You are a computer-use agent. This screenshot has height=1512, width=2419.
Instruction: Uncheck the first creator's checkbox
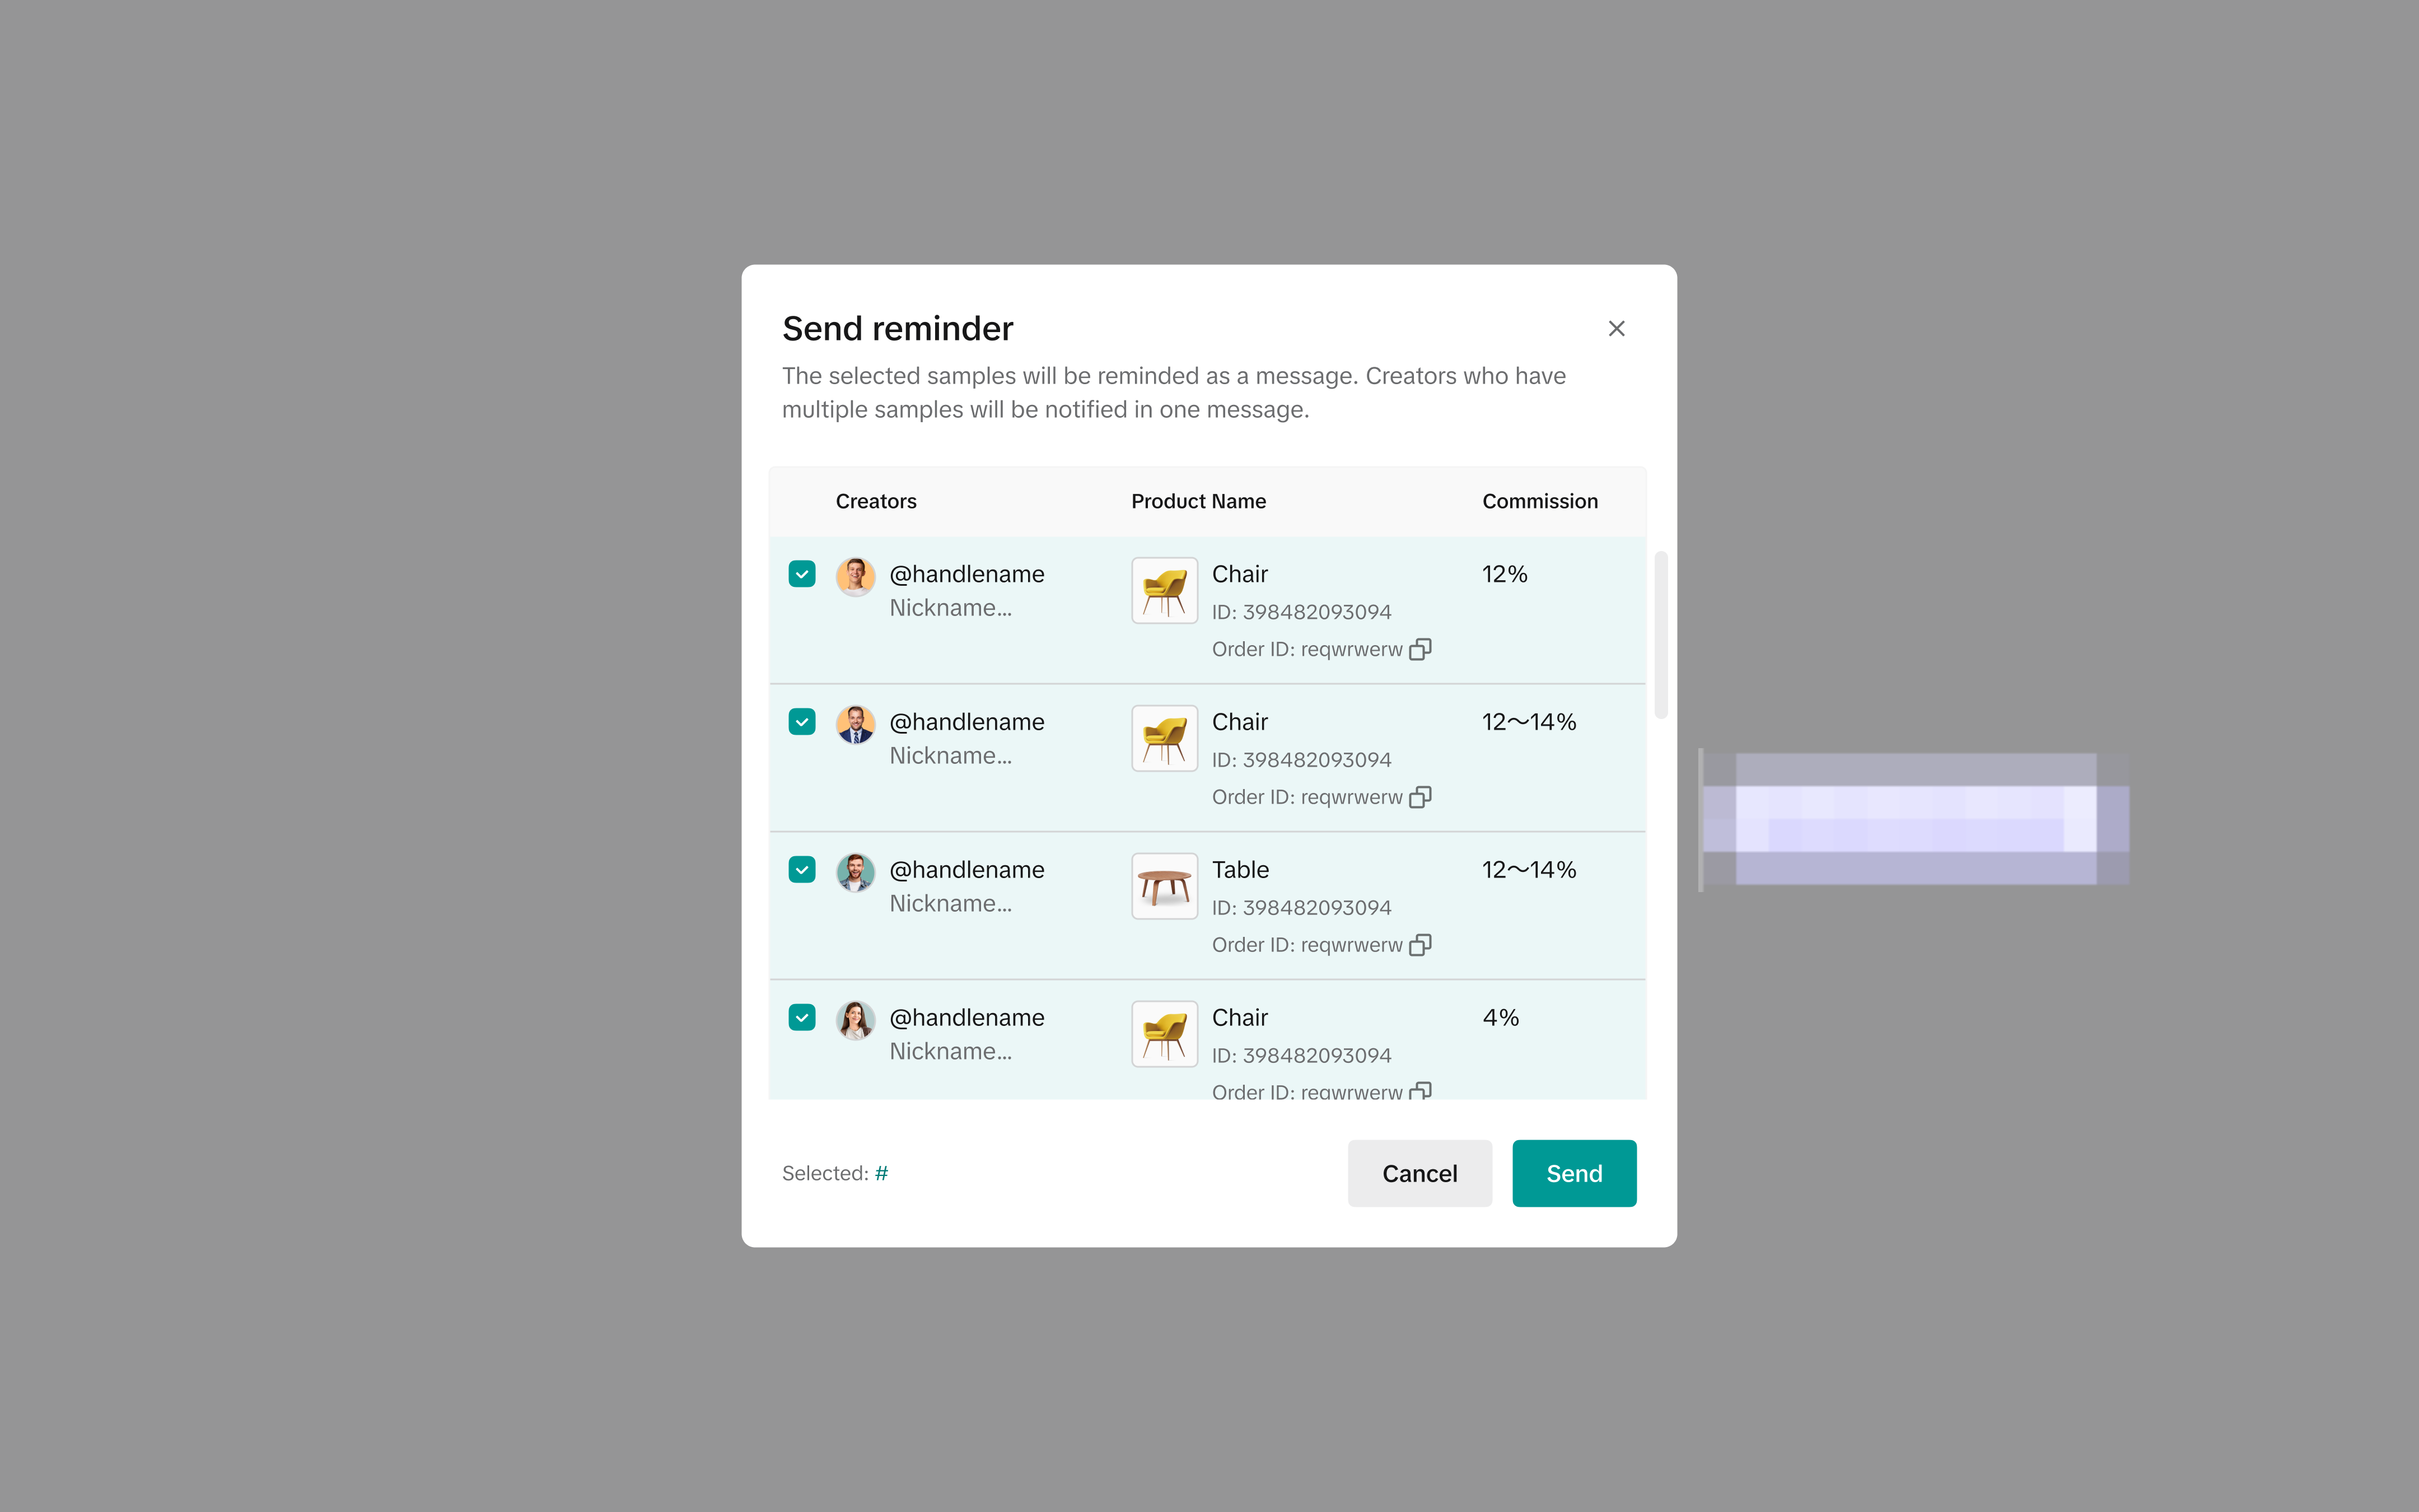point(802,574)
